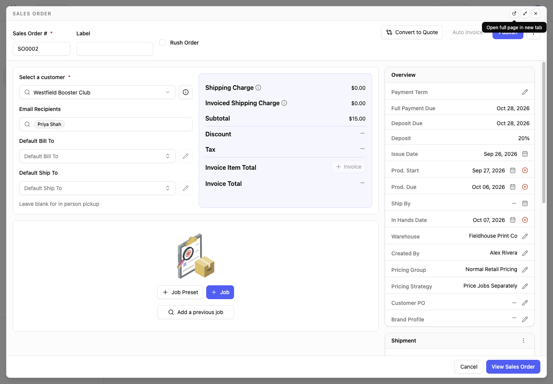Edit Warehouse pencil icon
Screen dimensions: 553x384
(525, 237)
